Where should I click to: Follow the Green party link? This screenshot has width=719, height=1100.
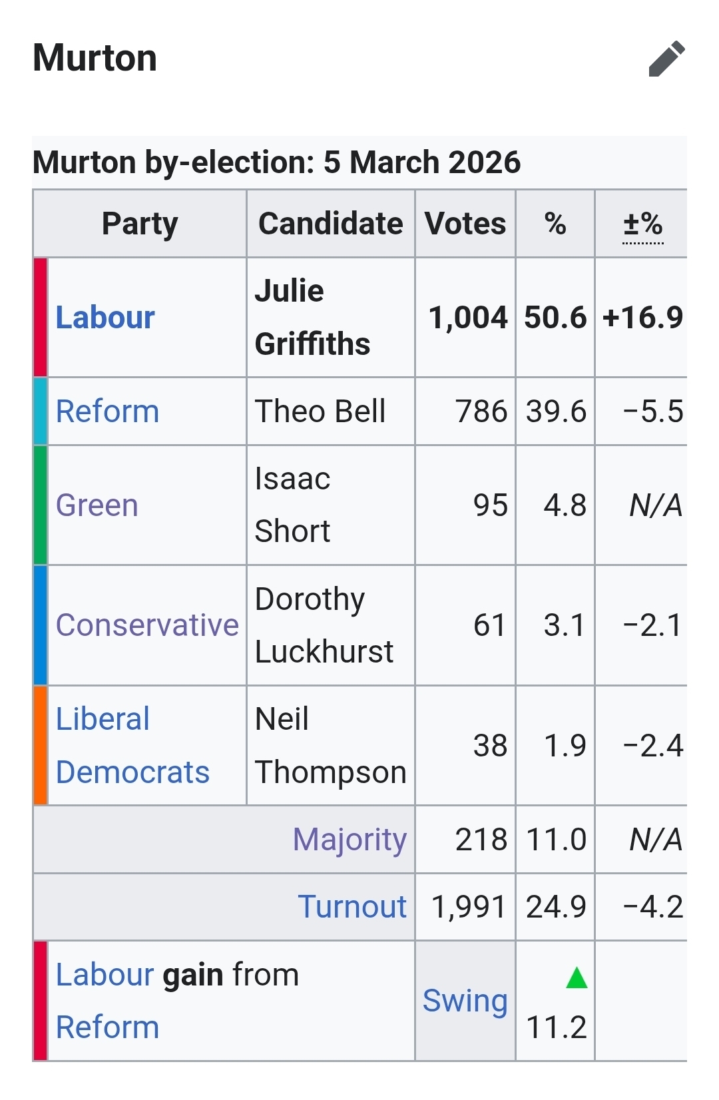tap(97, 505)
